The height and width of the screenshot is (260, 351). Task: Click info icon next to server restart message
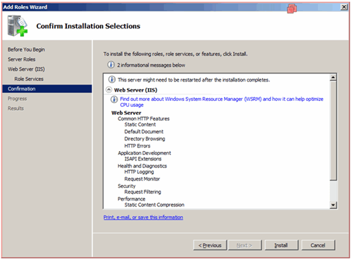click(x=112, y=80)
